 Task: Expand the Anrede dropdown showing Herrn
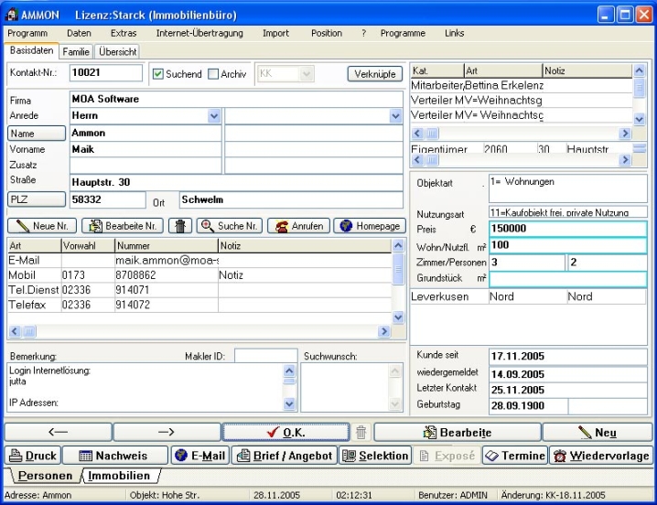point(214,116)
